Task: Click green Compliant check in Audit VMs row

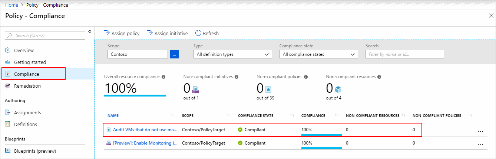Action: (x=240, y=130)
